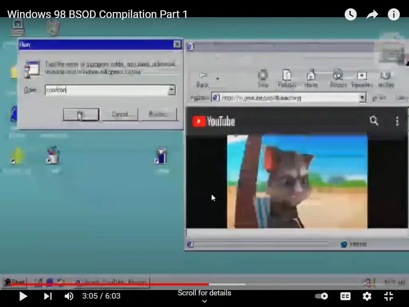Click the video time 3:05 / 6:03 display
409x307 pixels.
[x=101, y=296]
